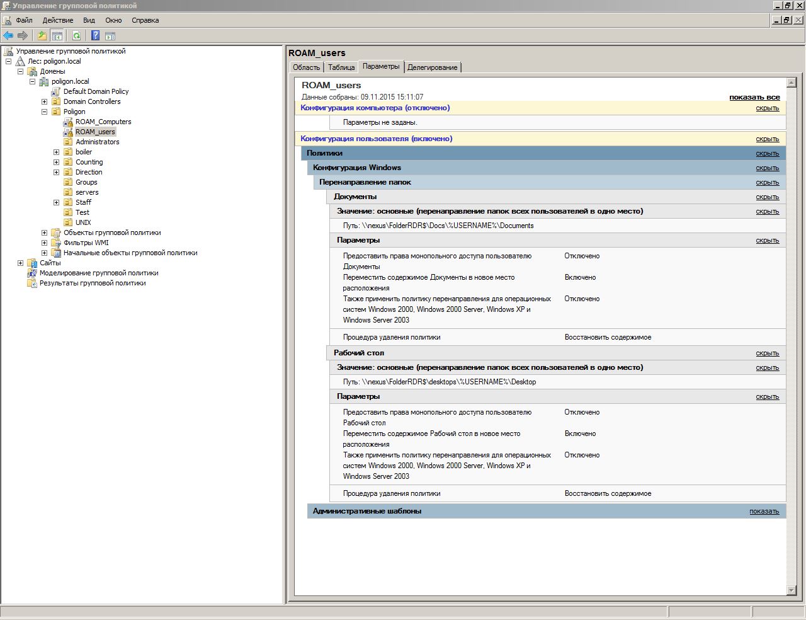Click the report scrollbar up arrow
806x620 pixels.
(792, 83)
